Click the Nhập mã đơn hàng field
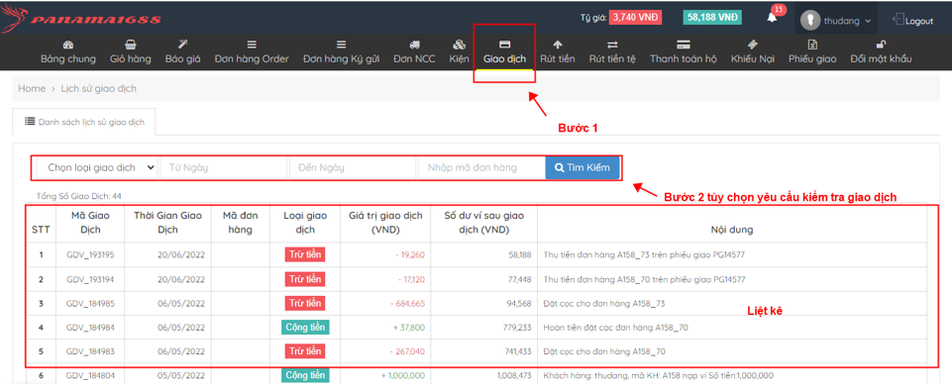 (x=481, y=167)
